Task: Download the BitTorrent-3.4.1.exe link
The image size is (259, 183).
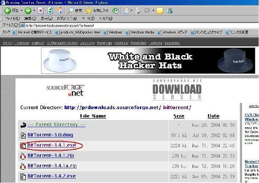Action: pyautogui.click(x=52, y=145)
